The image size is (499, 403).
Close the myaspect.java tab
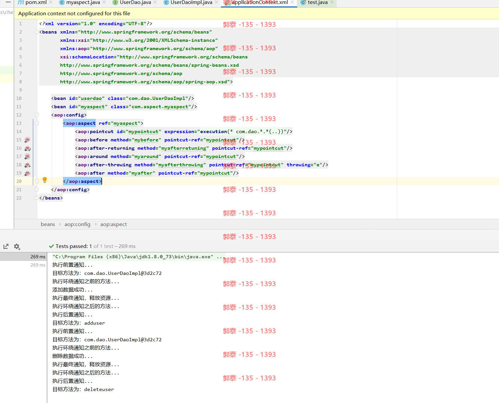click(104, 2)
